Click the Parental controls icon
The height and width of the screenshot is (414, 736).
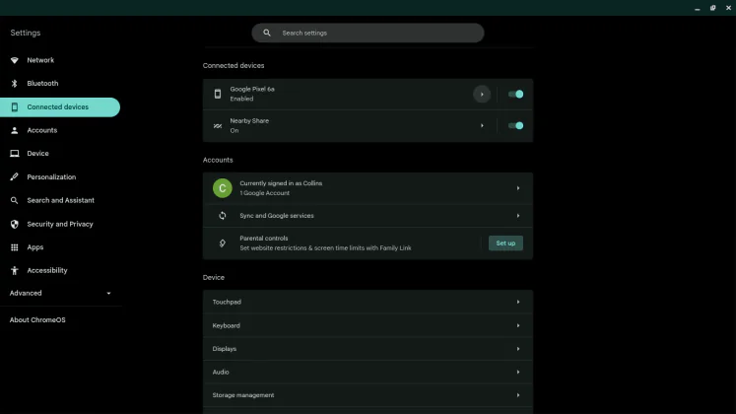coord(223,243)
